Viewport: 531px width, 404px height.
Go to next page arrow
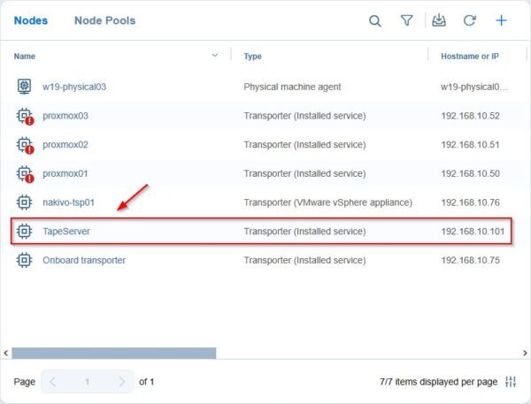tap(122, 382)
